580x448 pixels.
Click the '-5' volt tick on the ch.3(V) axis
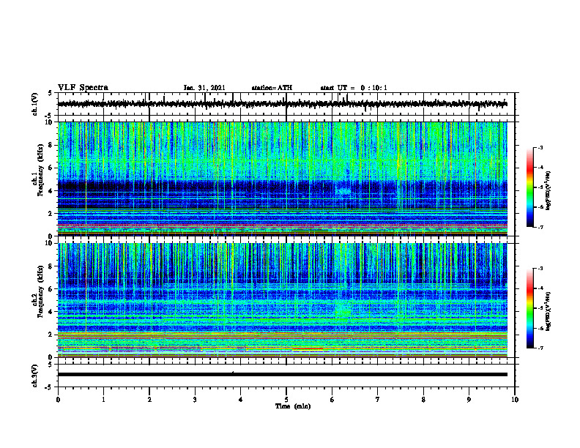pyautogui.click(x=49, y=387)
